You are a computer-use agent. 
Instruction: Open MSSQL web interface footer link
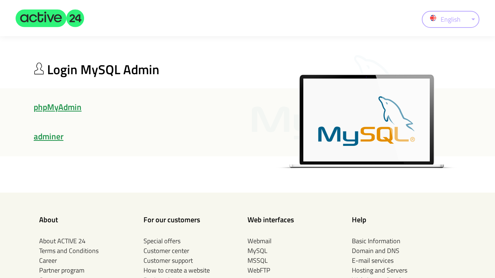coord(258,261)
